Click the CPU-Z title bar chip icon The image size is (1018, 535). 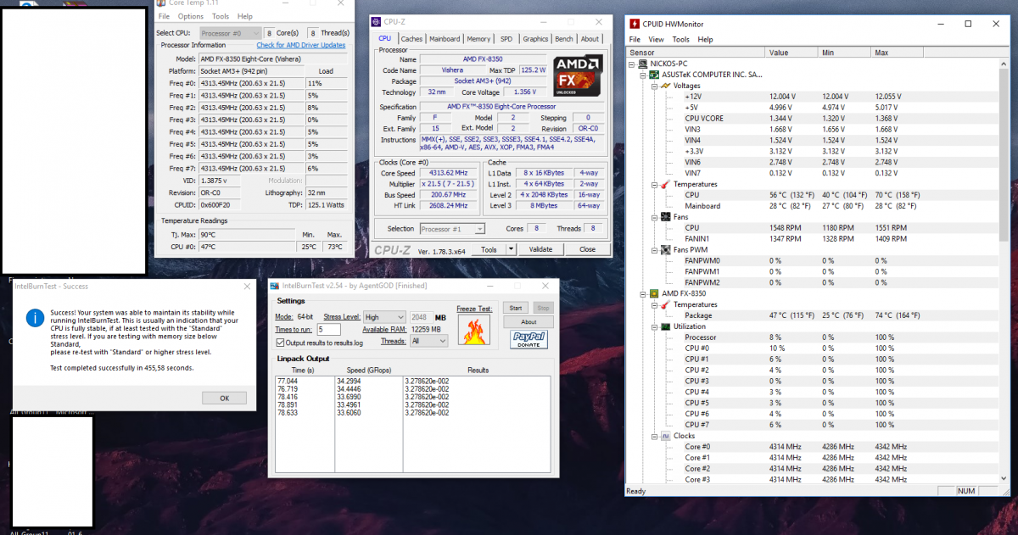point(378,23)
